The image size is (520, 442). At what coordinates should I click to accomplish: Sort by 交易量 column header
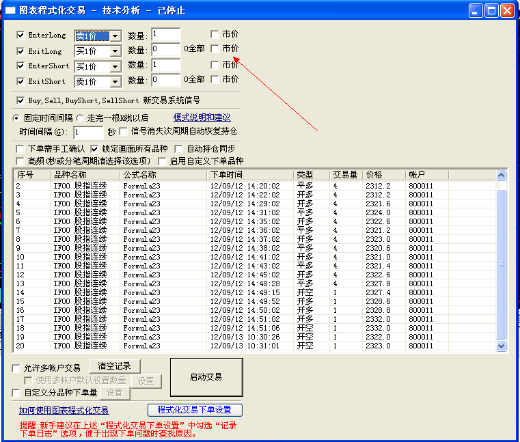[x=346, y=175]
